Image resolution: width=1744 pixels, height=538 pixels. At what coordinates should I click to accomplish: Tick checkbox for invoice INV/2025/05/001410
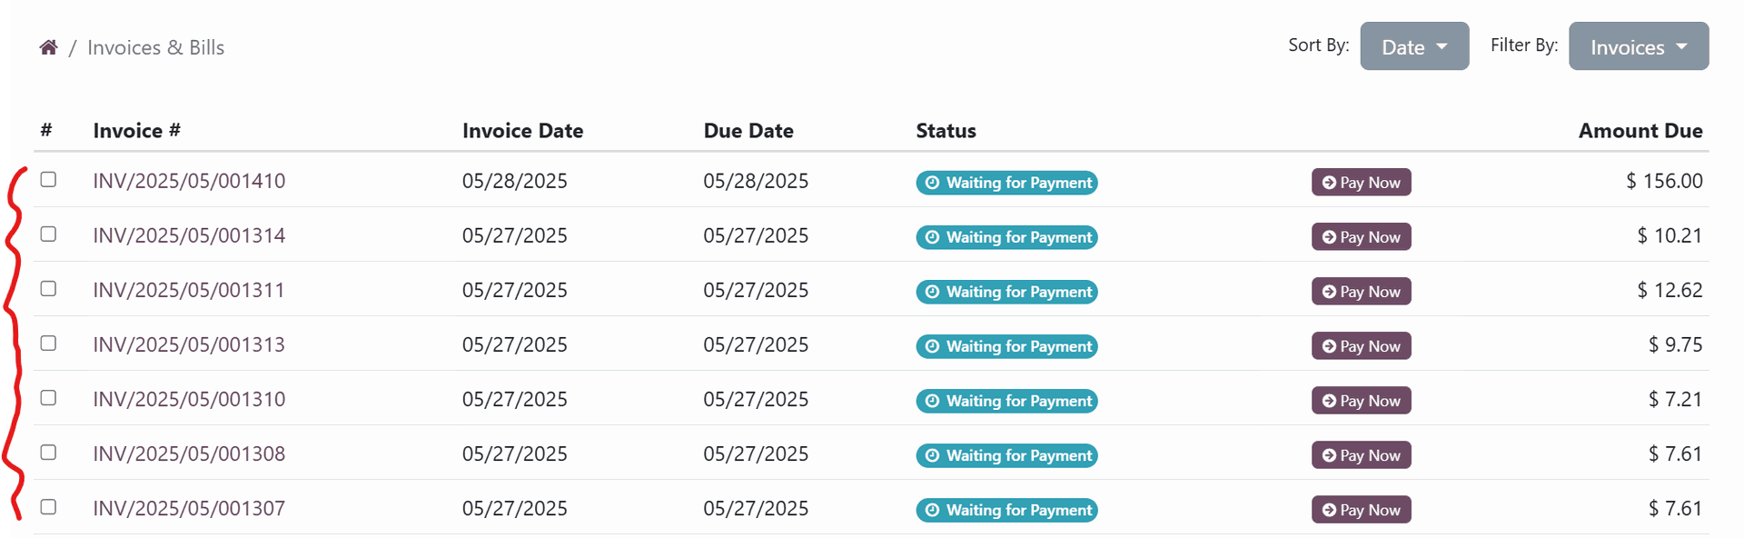[48, 179]
